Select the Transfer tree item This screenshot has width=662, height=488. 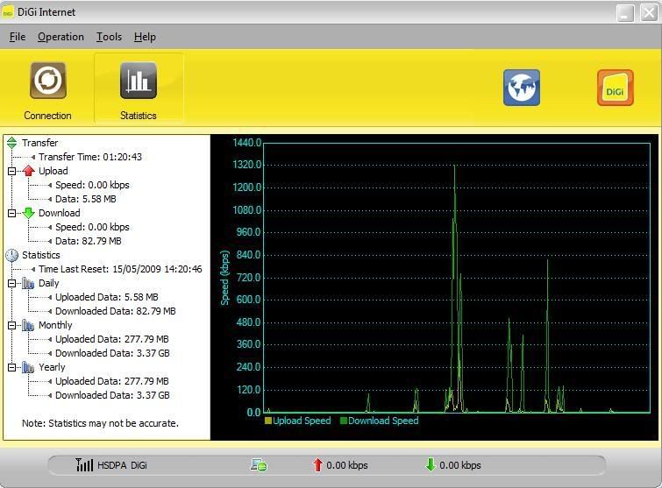(x=40, y=143)
